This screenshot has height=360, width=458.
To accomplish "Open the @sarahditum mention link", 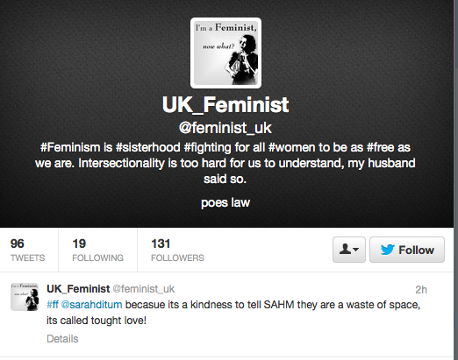I will pyautogui.click(x=91, y=305).
